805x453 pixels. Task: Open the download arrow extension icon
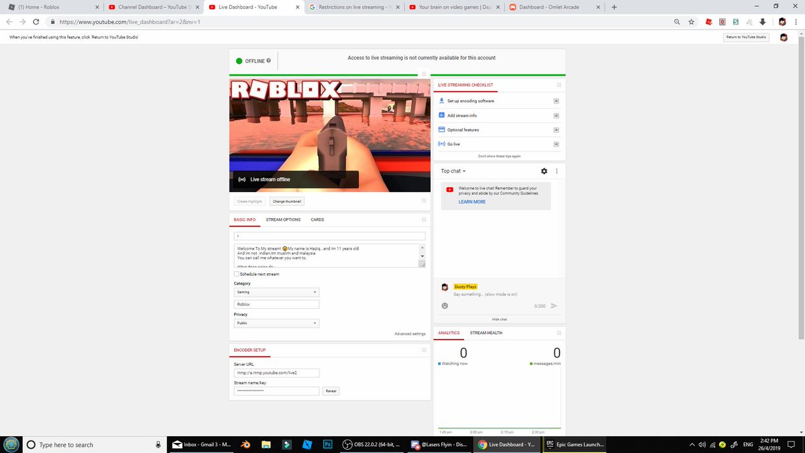click(763, 21)
